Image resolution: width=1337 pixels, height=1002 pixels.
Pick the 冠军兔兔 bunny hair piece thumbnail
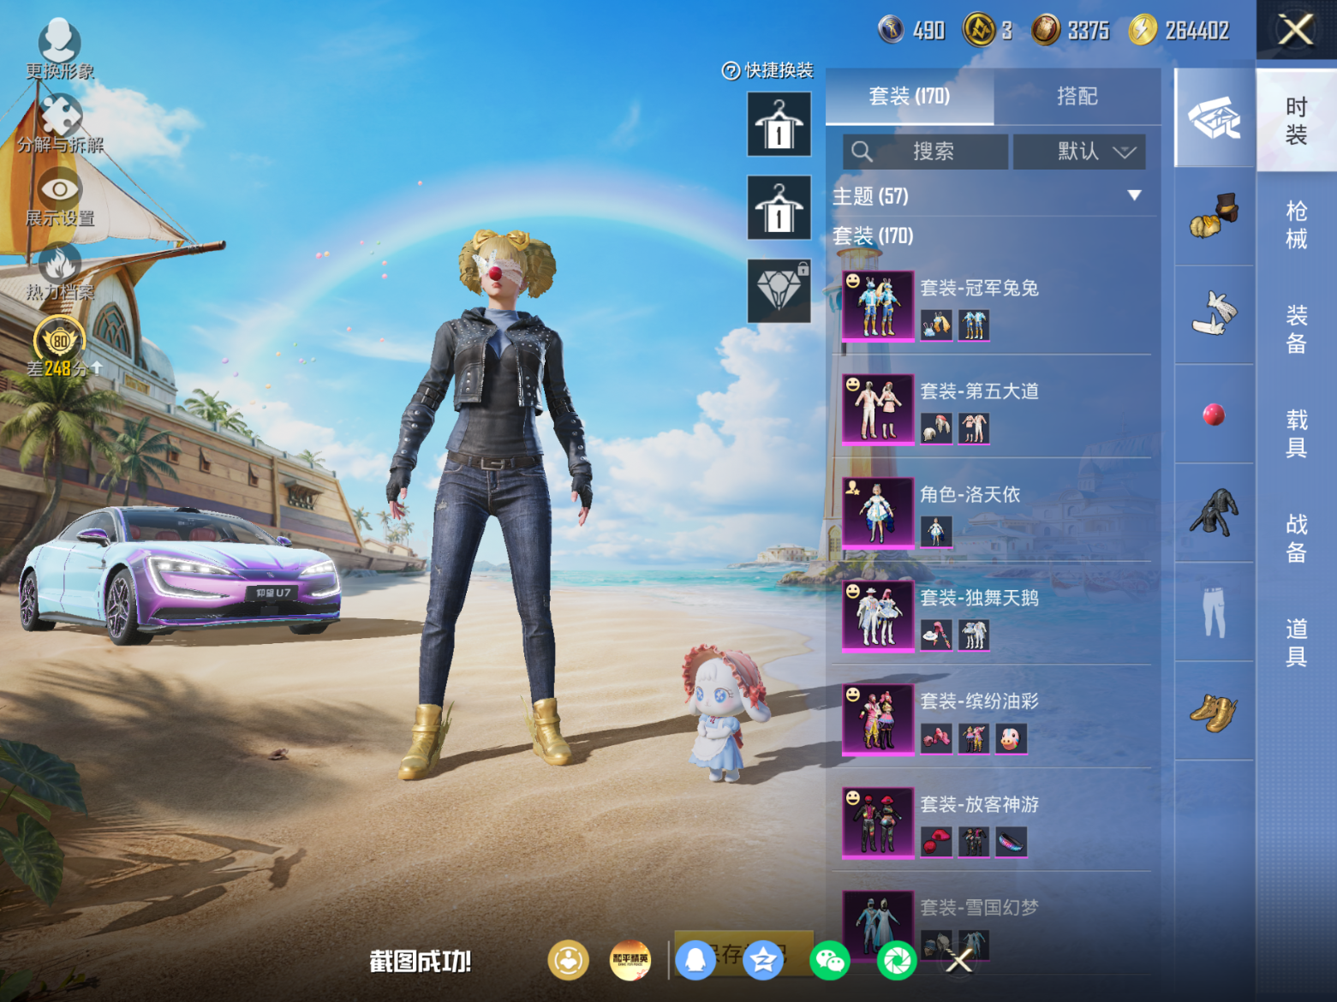936,325
